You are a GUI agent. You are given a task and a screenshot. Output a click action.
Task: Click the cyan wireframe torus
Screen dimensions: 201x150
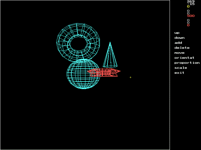click(78, 42)
